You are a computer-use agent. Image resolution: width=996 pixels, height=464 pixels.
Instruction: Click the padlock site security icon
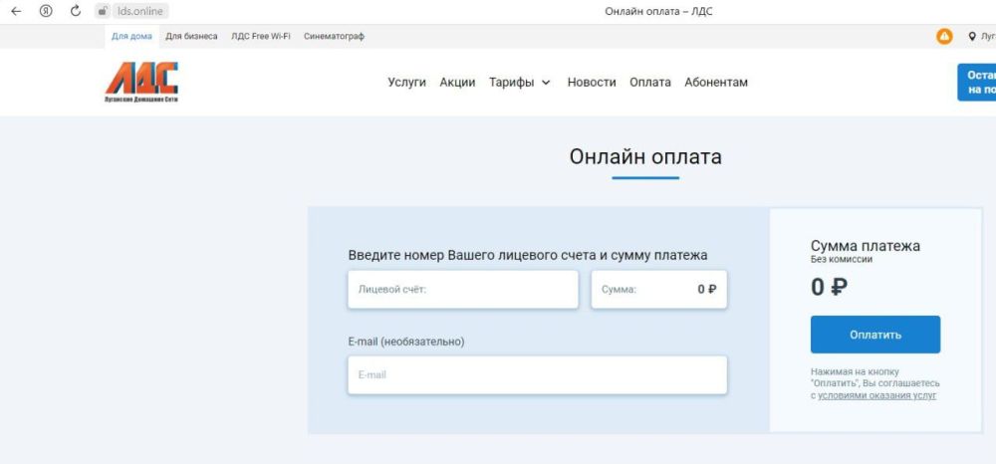pos(102,11)
